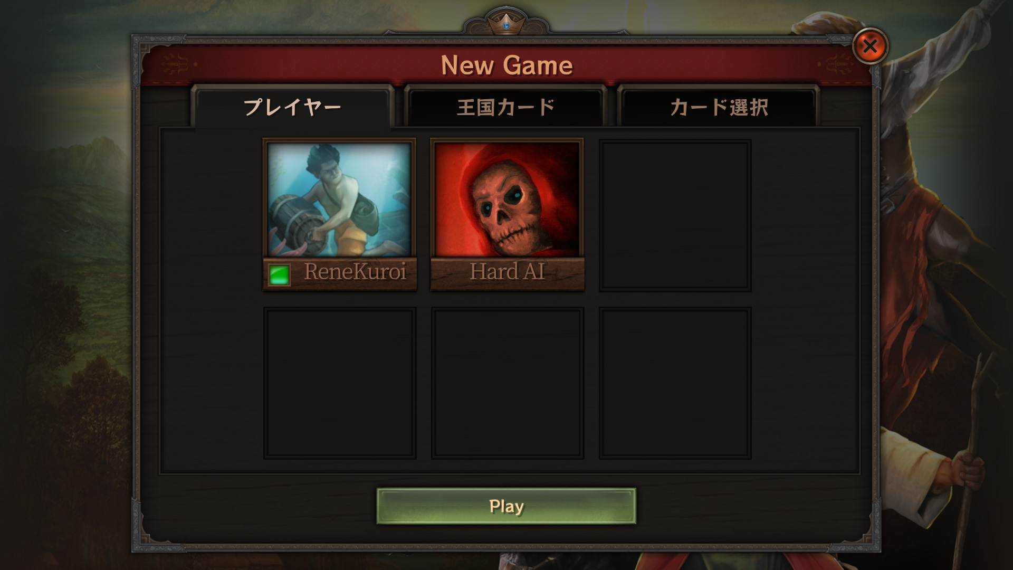
Task: Click the ReneKuroi player avatar
Action: point(339,199)
